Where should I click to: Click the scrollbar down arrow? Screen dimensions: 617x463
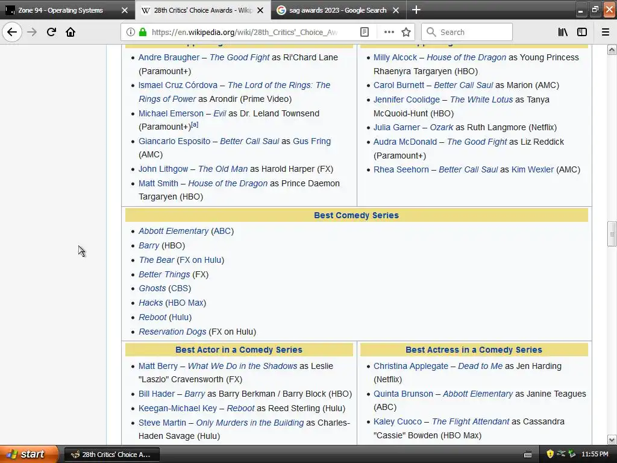612,439
